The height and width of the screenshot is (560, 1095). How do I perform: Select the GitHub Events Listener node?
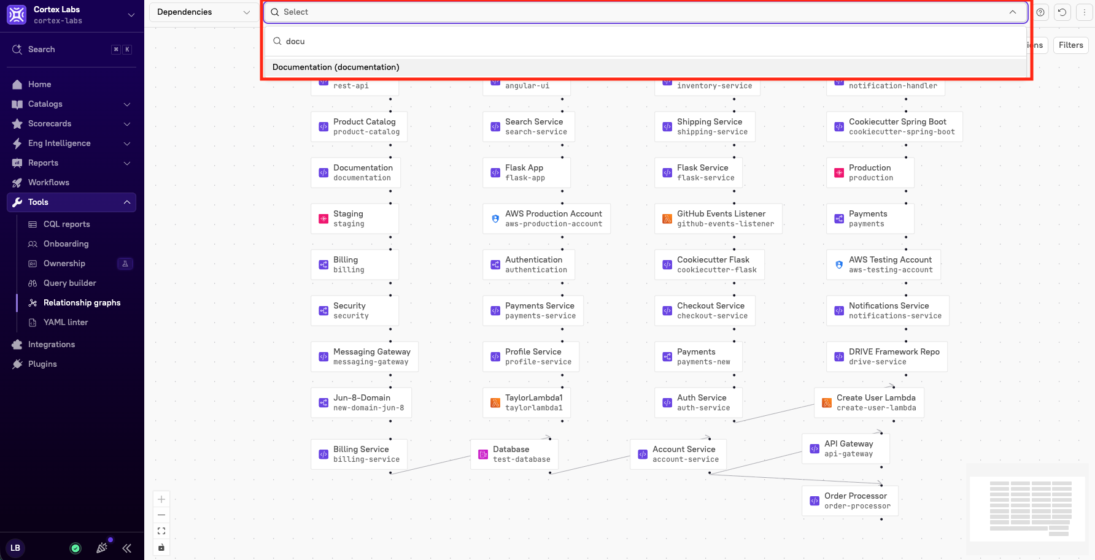point(718,218)
